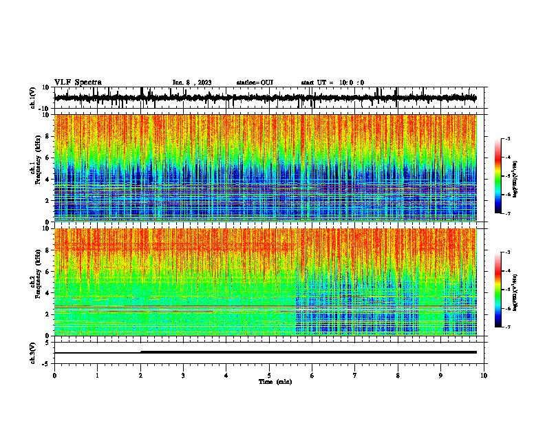Click the color scale bar beside ch.2 spectrogram
The image size is (545, 421).
[x=498, y=290]
